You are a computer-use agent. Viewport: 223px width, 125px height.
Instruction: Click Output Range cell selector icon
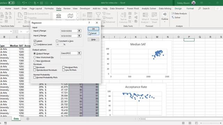point(79,53)
